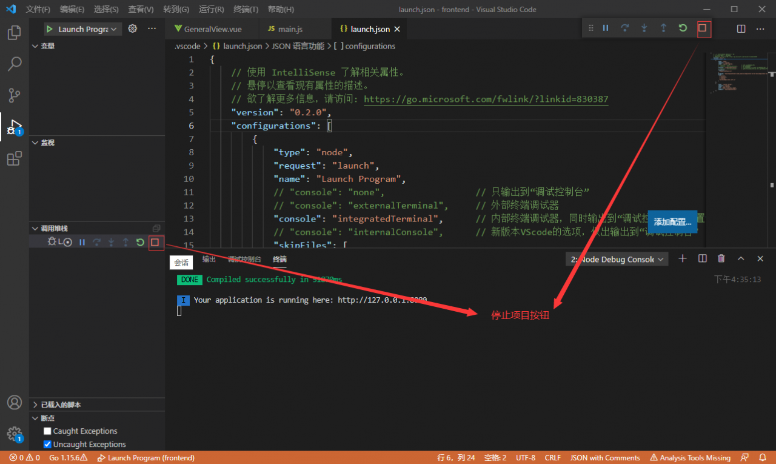The height and width of the screenshot is (464, 776).
Task: Open the 选择(S) menu
Action: 107,10
